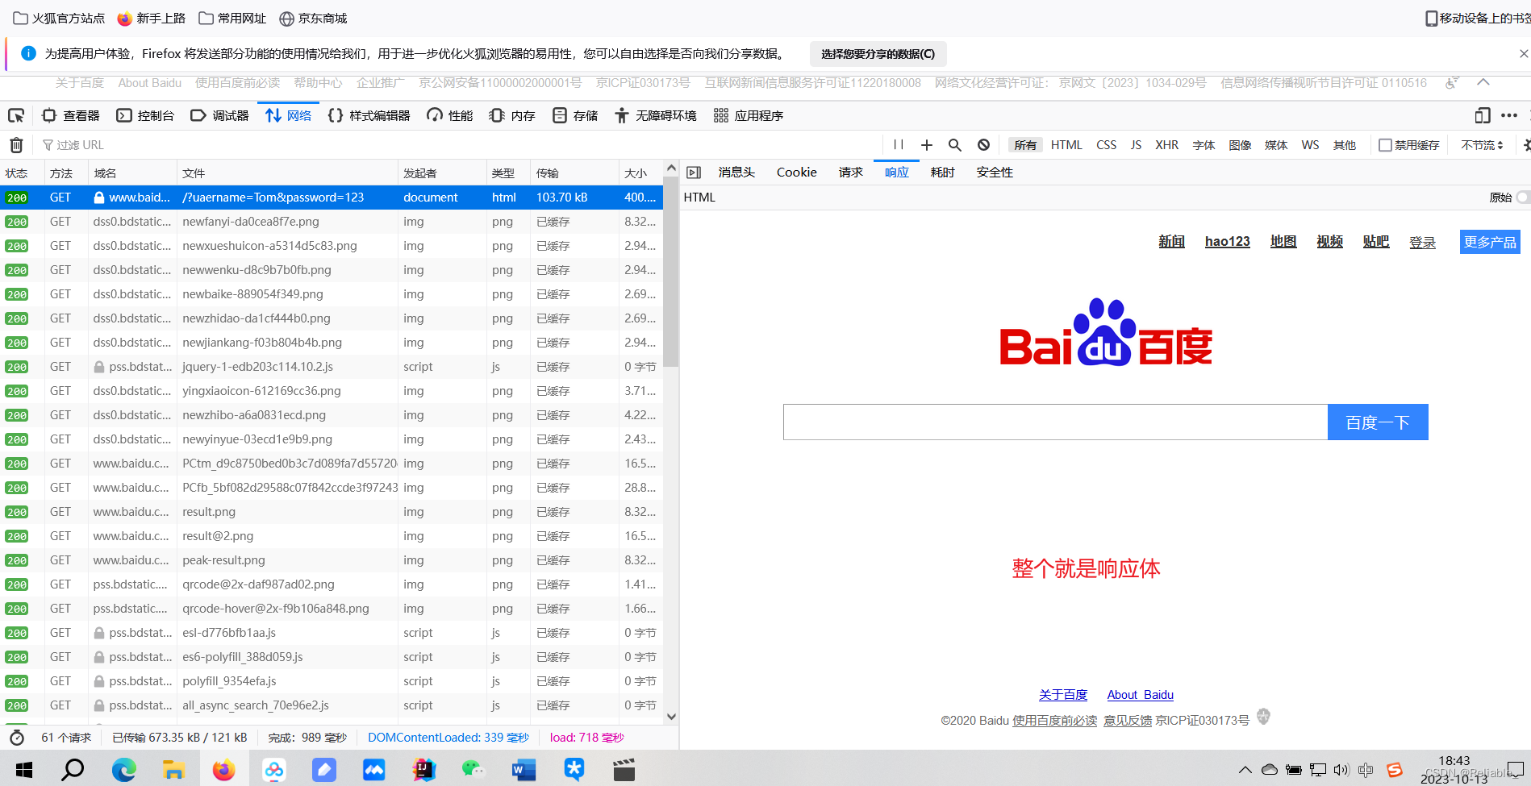Open the Style Editor (样式编辑器) tab
The width and height of the screenshot is (1531, 786).
(x=369, y=115)
